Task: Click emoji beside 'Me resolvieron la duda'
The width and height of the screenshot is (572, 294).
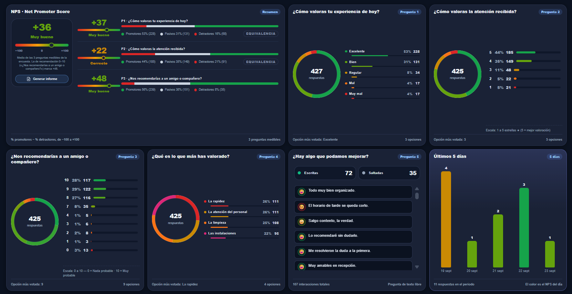Action: click(x=302, y=252)
